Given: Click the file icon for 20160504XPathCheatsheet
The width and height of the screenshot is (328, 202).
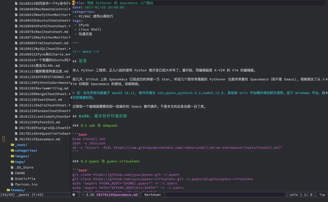Looking at the screenshot, I should tap(16, 26).
